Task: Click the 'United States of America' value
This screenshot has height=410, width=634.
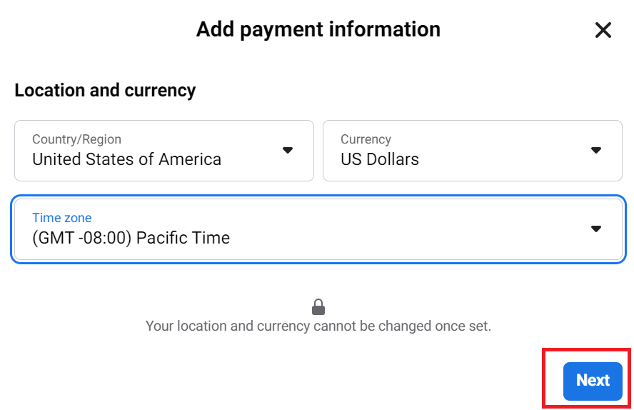Action: tap(126, 159)
